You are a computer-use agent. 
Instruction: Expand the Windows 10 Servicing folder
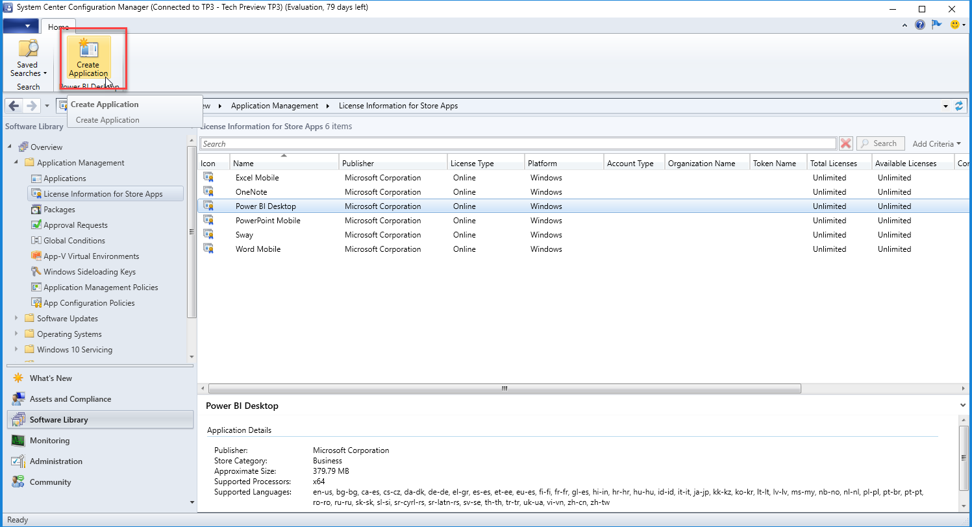click(16, 350)
